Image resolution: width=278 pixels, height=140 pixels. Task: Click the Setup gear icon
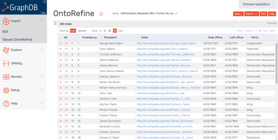click(x=6, y=90)
